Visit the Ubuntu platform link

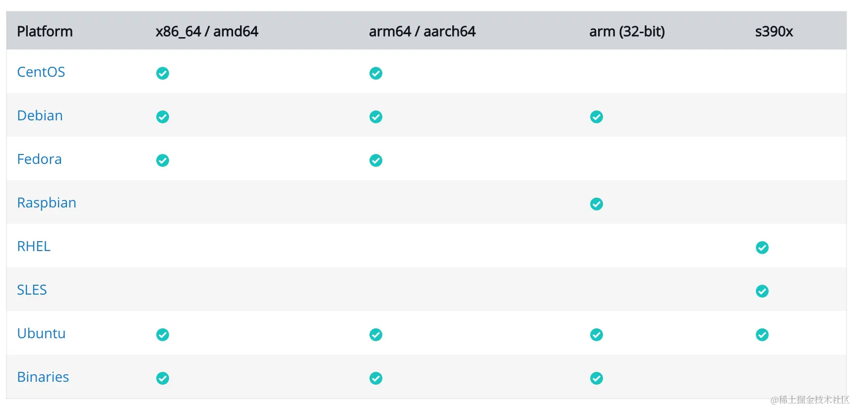tap(42, 334)
